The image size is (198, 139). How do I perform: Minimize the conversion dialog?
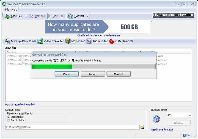[x=119, y=74]
